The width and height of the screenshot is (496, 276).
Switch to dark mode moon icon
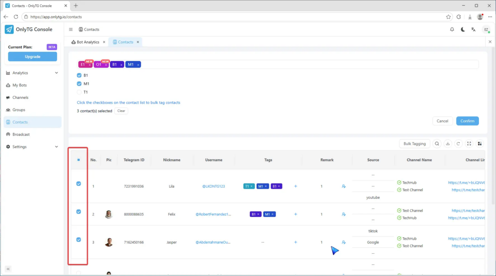pos(463,30)
